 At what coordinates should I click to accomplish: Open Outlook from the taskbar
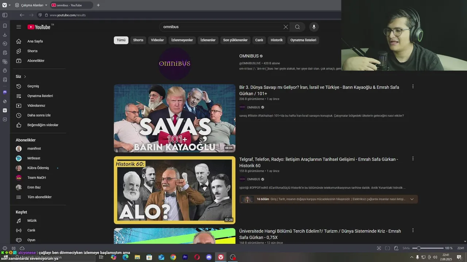[x=161, y=257]
